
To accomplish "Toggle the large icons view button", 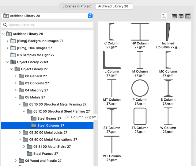I will coord(188,16).
